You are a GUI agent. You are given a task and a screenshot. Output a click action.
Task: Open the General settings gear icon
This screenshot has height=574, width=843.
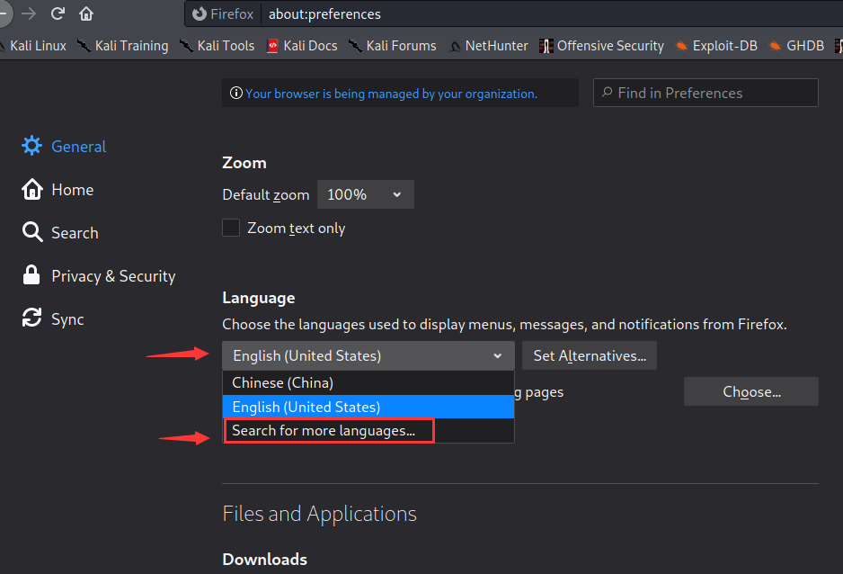(32, 146)
